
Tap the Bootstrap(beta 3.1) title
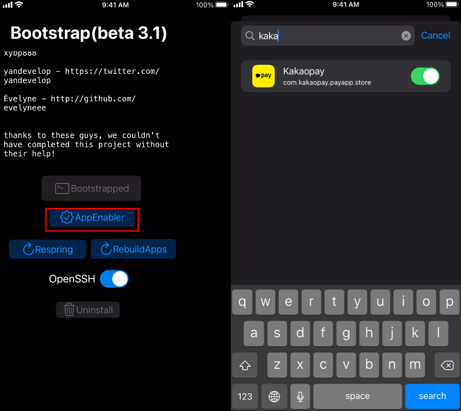click(88, 33)
